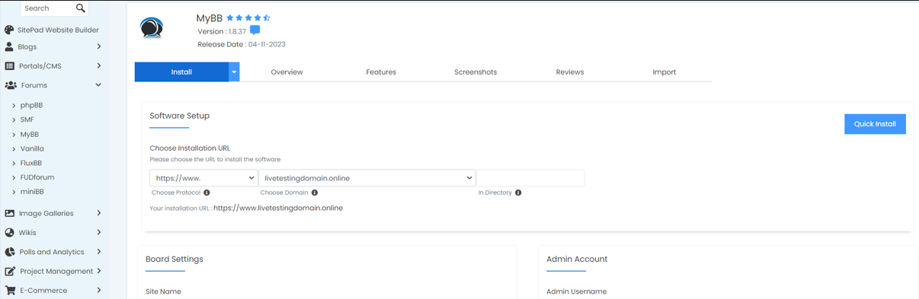919x299 pixels.
Task: Open phpBB in Forums list
Action: point(31,105)
